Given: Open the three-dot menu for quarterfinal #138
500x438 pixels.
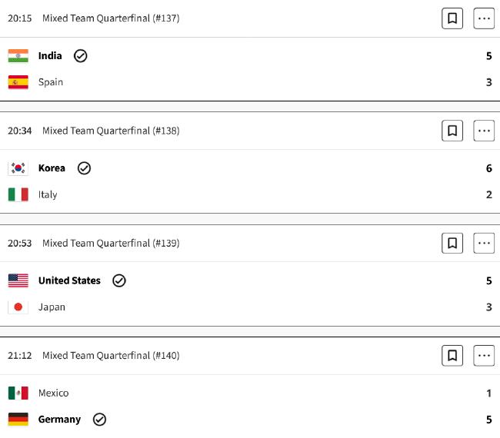Looking at the screenshot, I should coord(484,131).
